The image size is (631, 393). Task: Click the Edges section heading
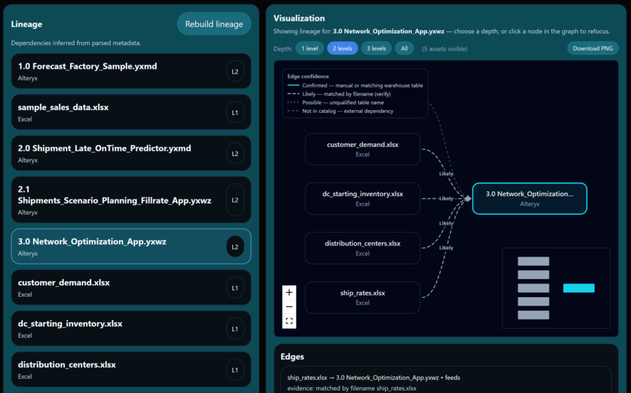292,357
